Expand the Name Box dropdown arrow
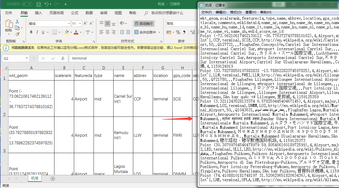 [27, 58]
